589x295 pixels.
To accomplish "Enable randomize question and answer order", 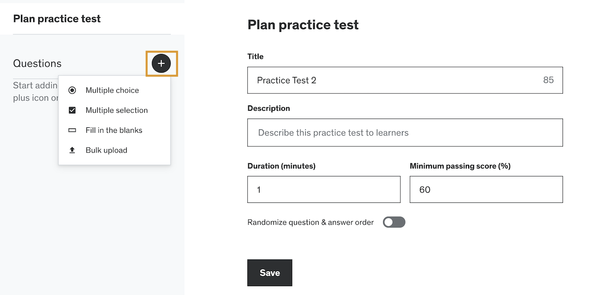I will (x=394, y=222).
